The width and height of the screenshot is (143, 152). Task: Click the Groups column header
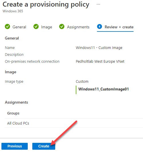(x=13, y=113)
